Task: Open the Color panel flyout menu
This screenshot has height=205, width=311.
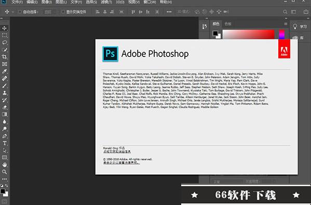Action: pos(286,24)
